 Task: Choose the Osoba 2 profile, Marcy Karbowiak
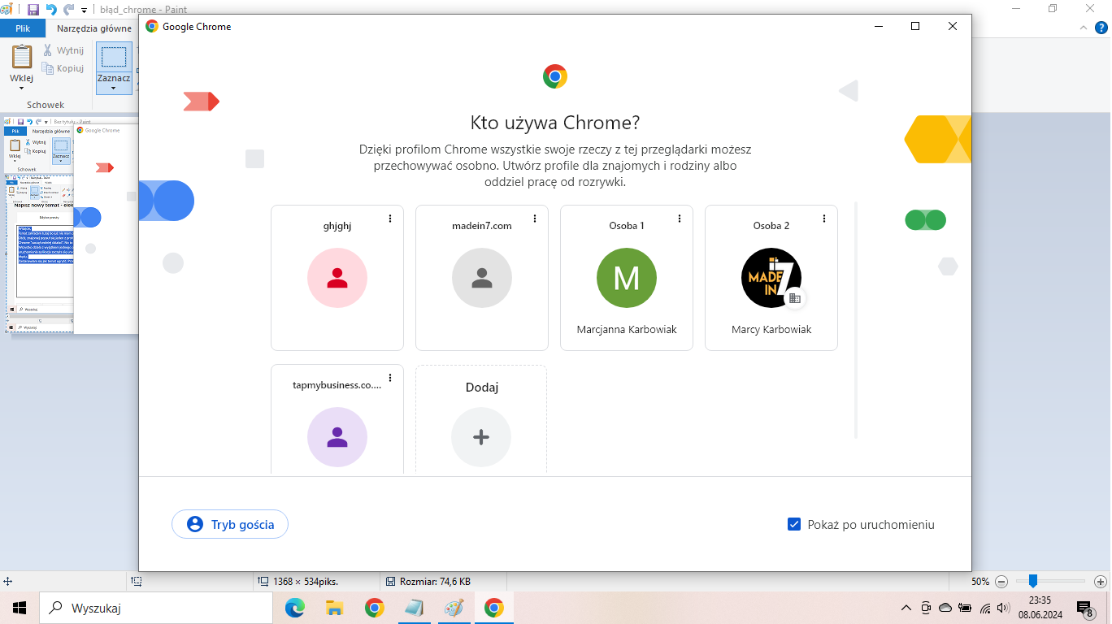pyautogui.click(x=771, y=278)
